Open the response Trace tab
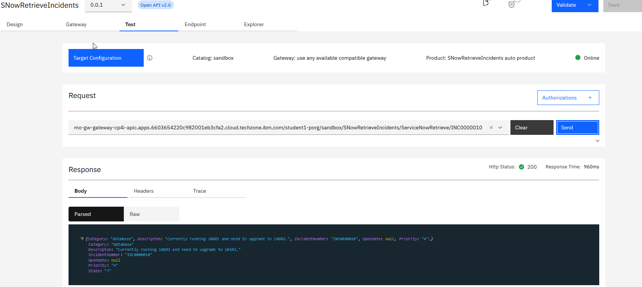 pos(217,191)
